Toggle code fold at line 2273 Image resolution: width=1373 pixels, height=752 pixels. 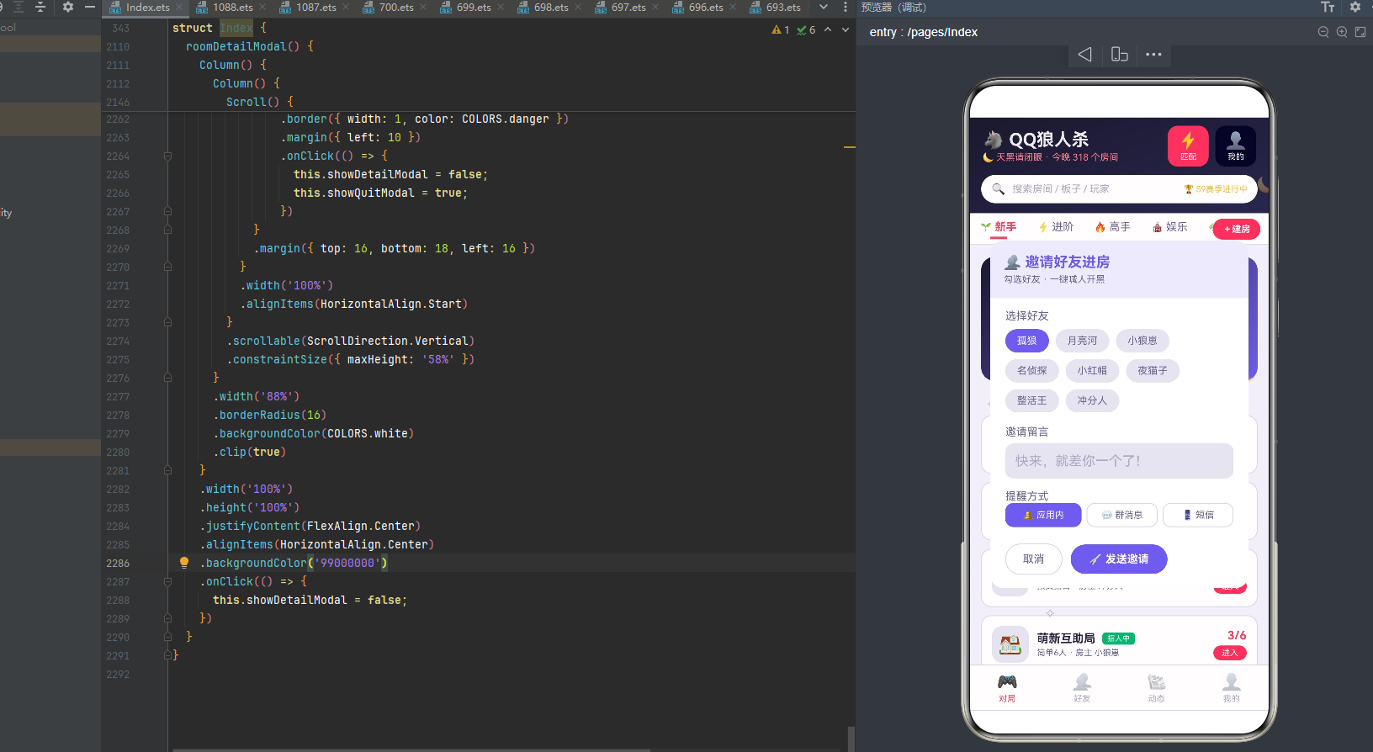point(167,322)
